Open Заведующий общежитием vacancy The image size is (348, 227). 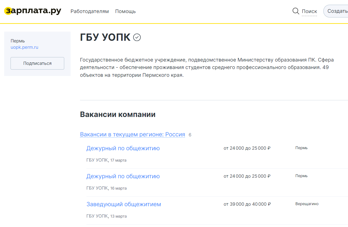[124, 204]
